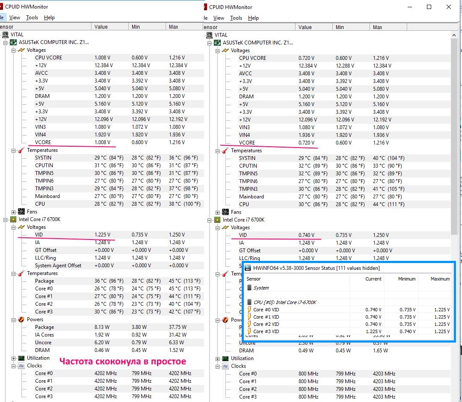
Task: Click the Clocks icon in left window
Action: (21, 366)
